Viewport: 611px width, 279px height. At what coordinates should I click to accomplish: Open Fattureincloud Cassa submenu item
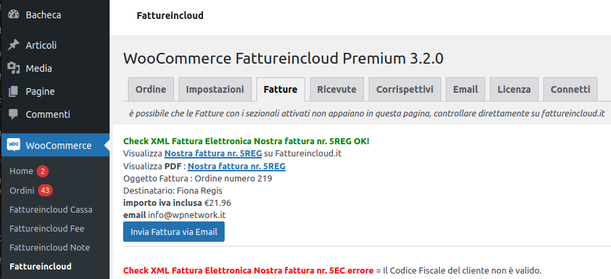tap(51, 209)
